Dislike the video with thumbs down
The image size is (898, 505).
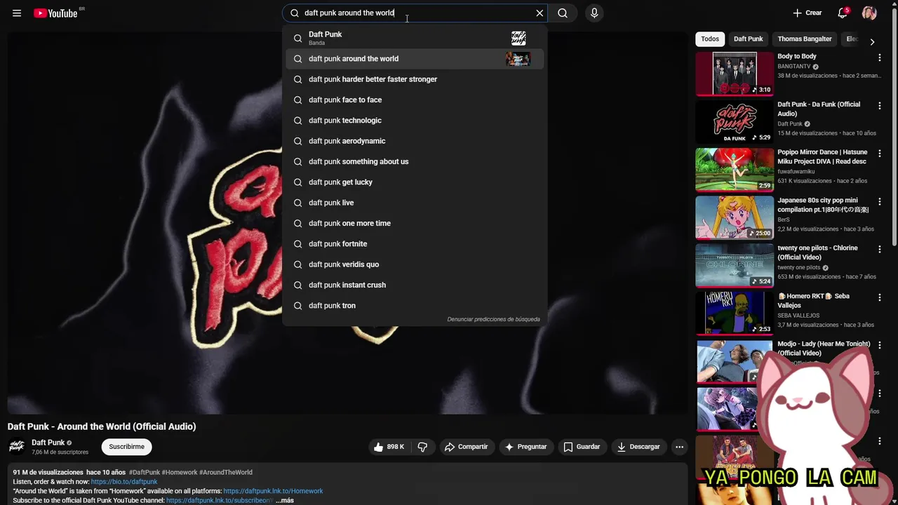click(x=422, y=447)
